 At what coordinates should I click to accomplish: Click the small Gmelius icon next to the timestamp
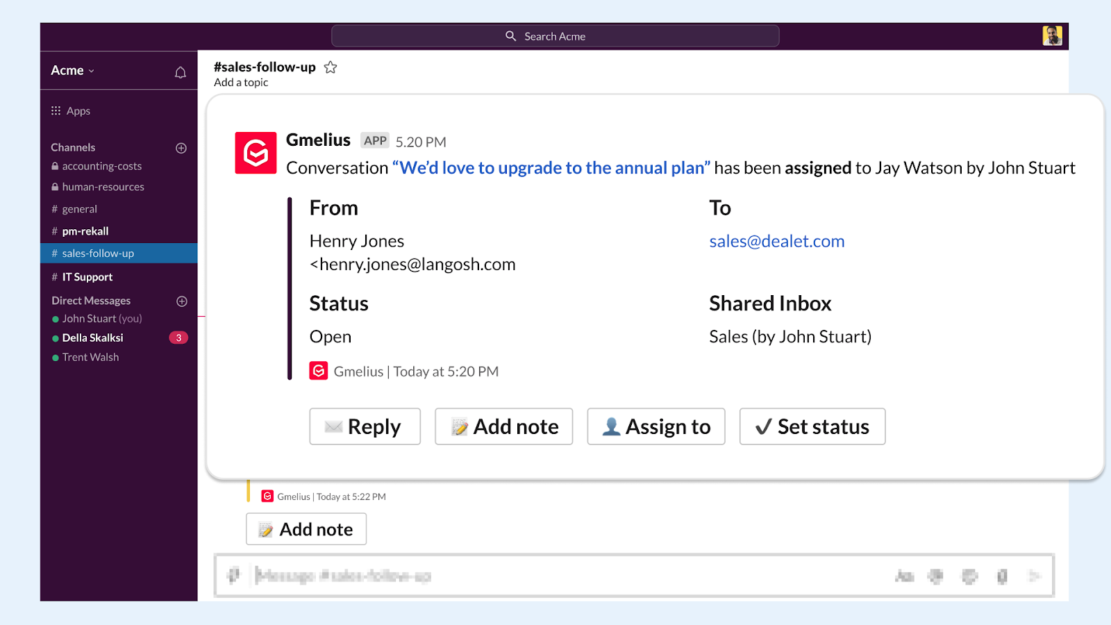[x=318, y=371]
